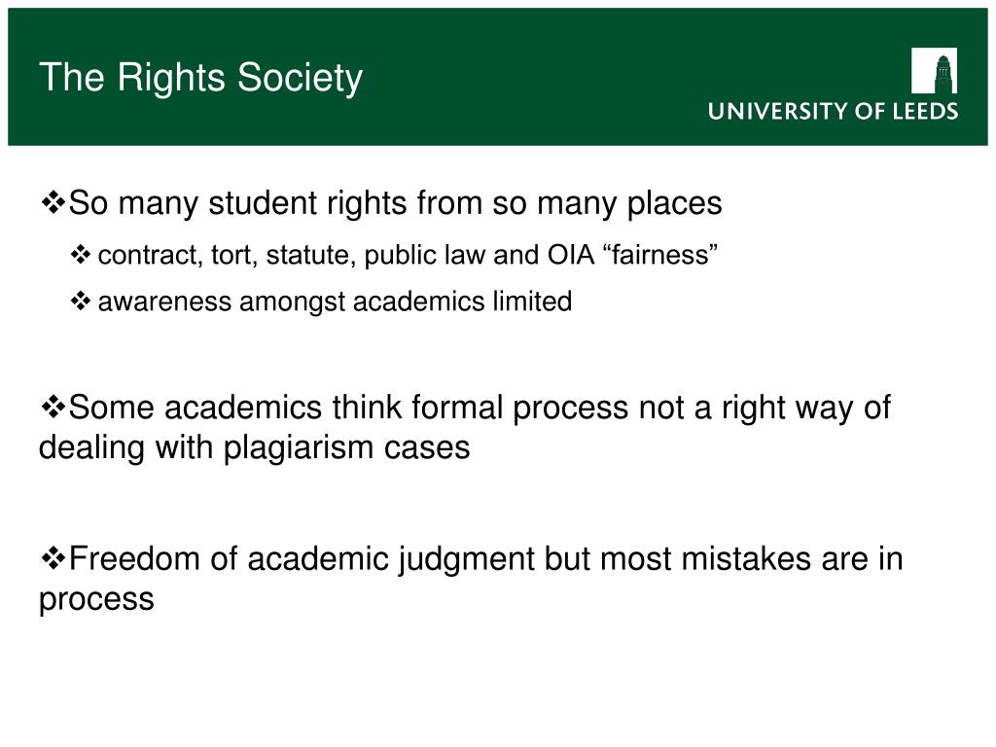
Task: Click the diamond bullet before 'contract, tort, statute'
Action: [x=81, y=255]
